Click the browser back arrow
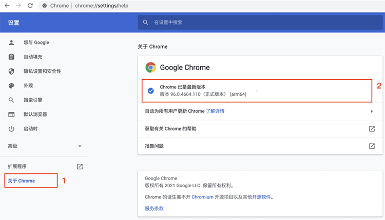Screen dimensions: 385x220 coord(7,6)
